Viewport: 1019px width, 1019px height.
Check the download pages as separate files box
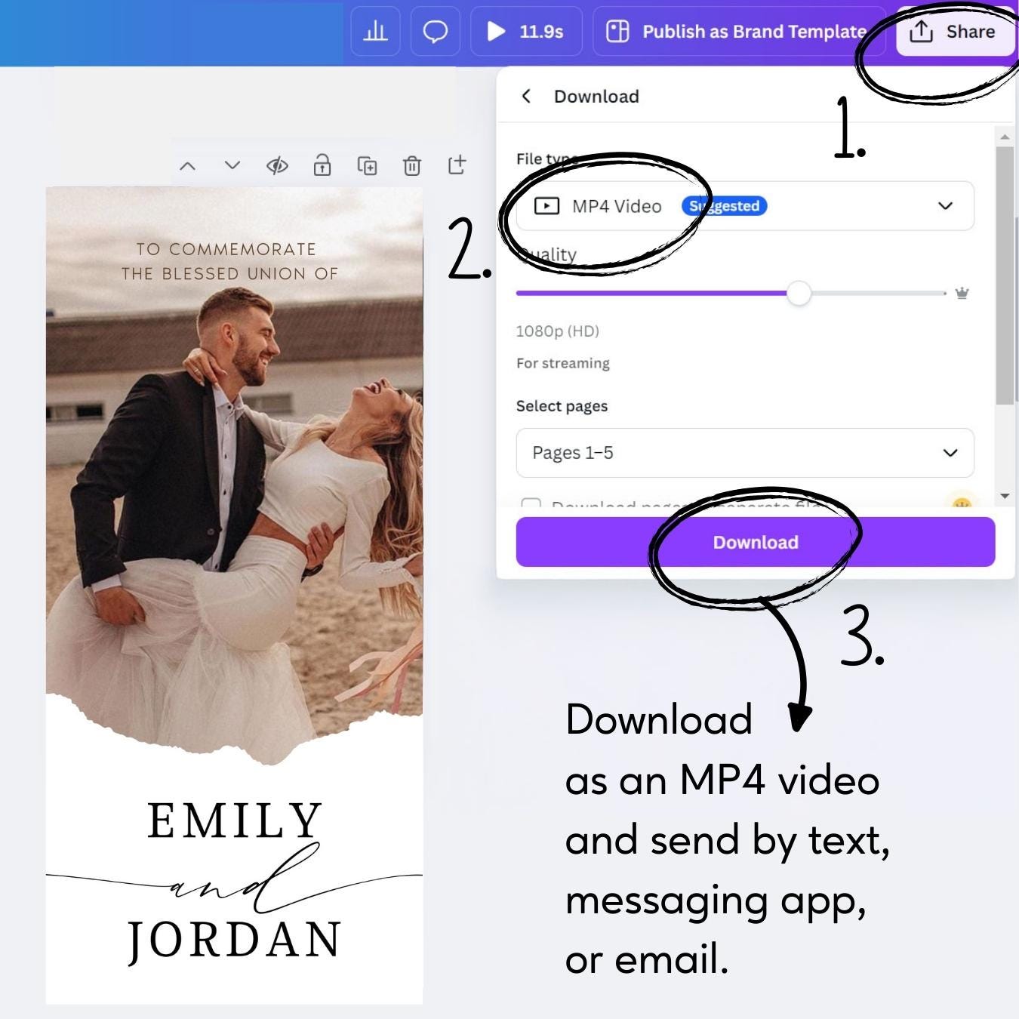(x=532, y=506)
